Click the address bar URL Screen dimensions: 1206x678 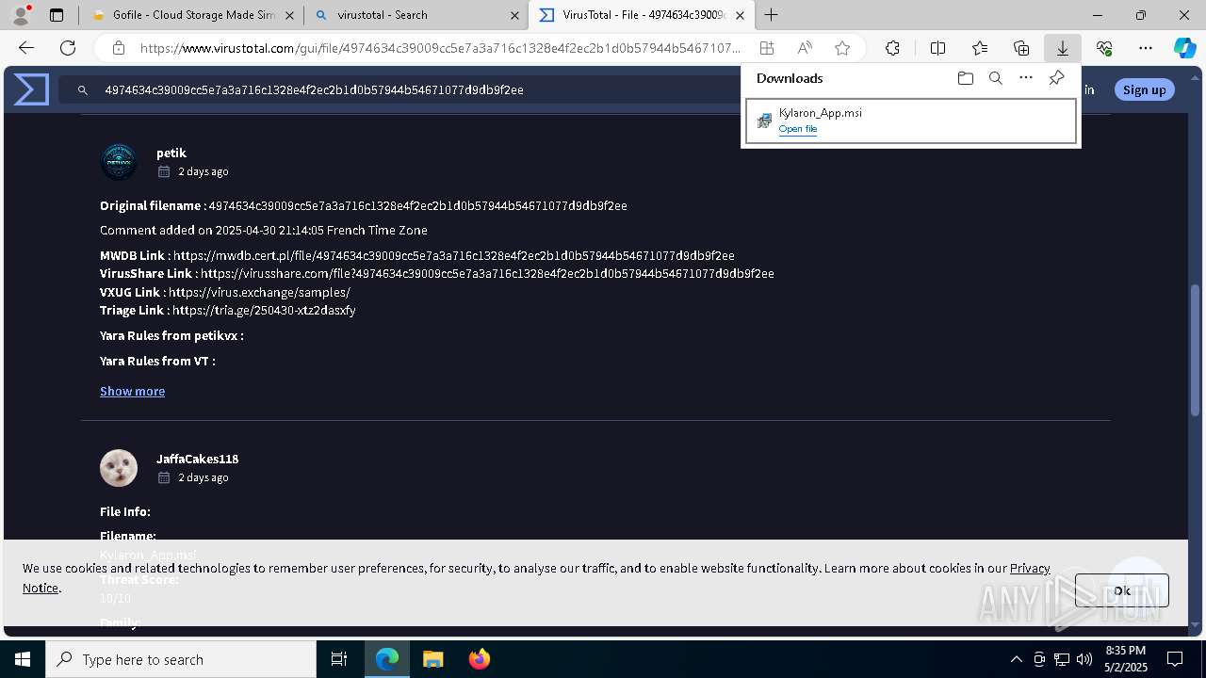(441, 48)
